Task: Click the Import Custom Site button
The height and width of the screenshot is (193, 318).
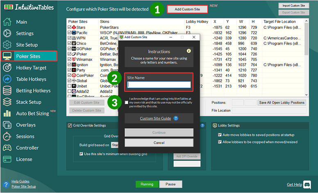Action: click(x=294, y=5)
